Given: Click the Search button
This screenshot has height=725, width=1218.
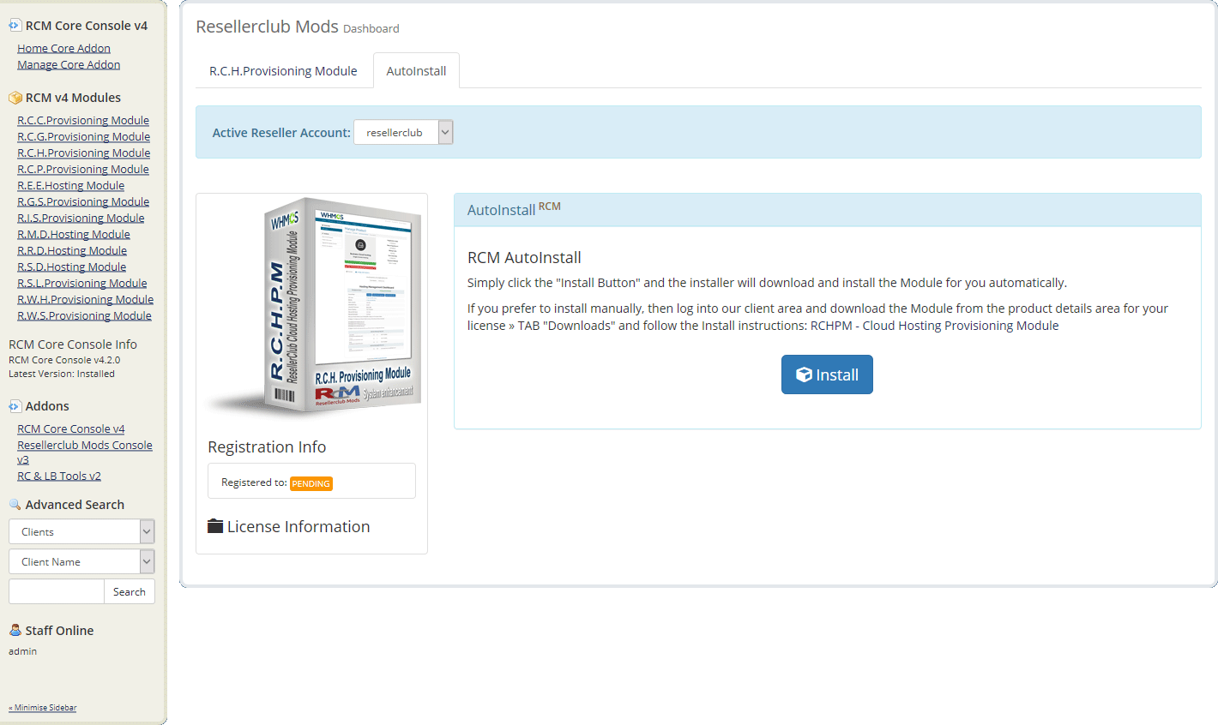Looking at the screenshot, I should [x=130, y=591].
